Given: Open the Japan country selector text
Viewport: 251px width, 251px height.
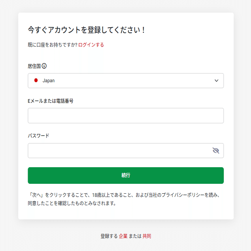Looking at the screenshot, I should [49, 81].
